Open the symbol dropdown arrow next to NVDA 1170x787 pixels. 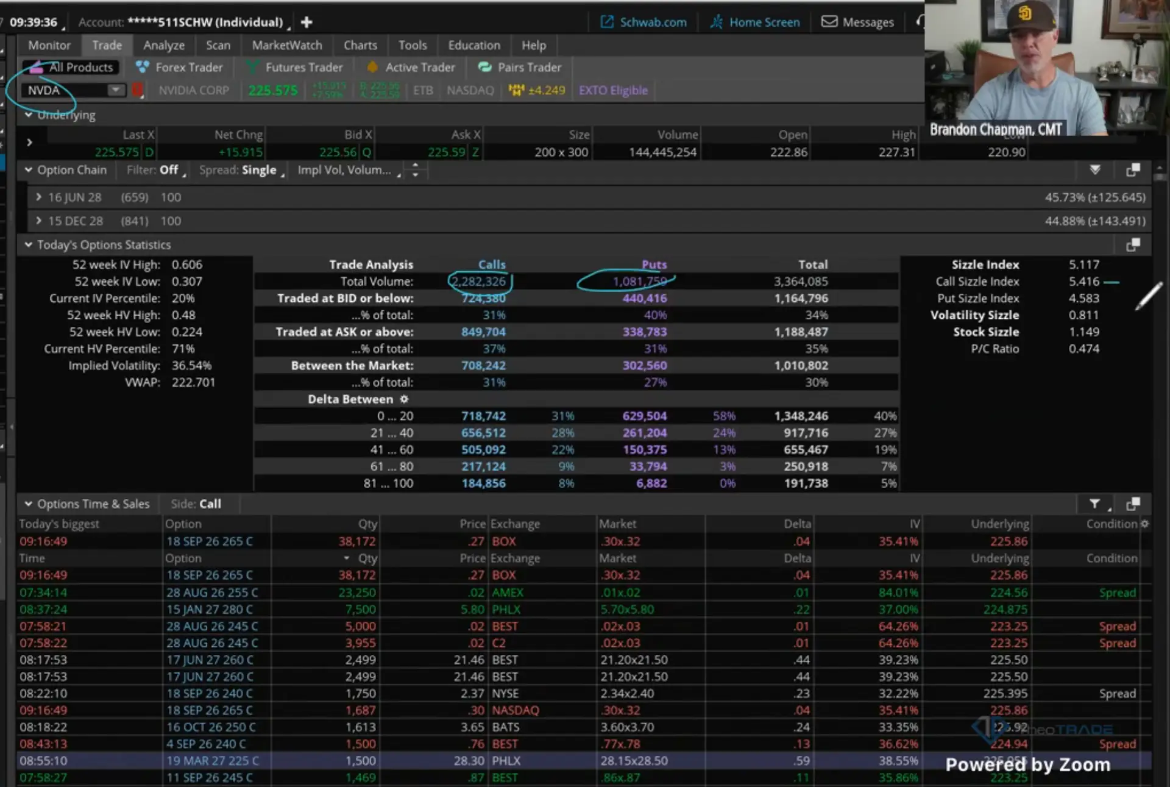click(x=115, y=90)
